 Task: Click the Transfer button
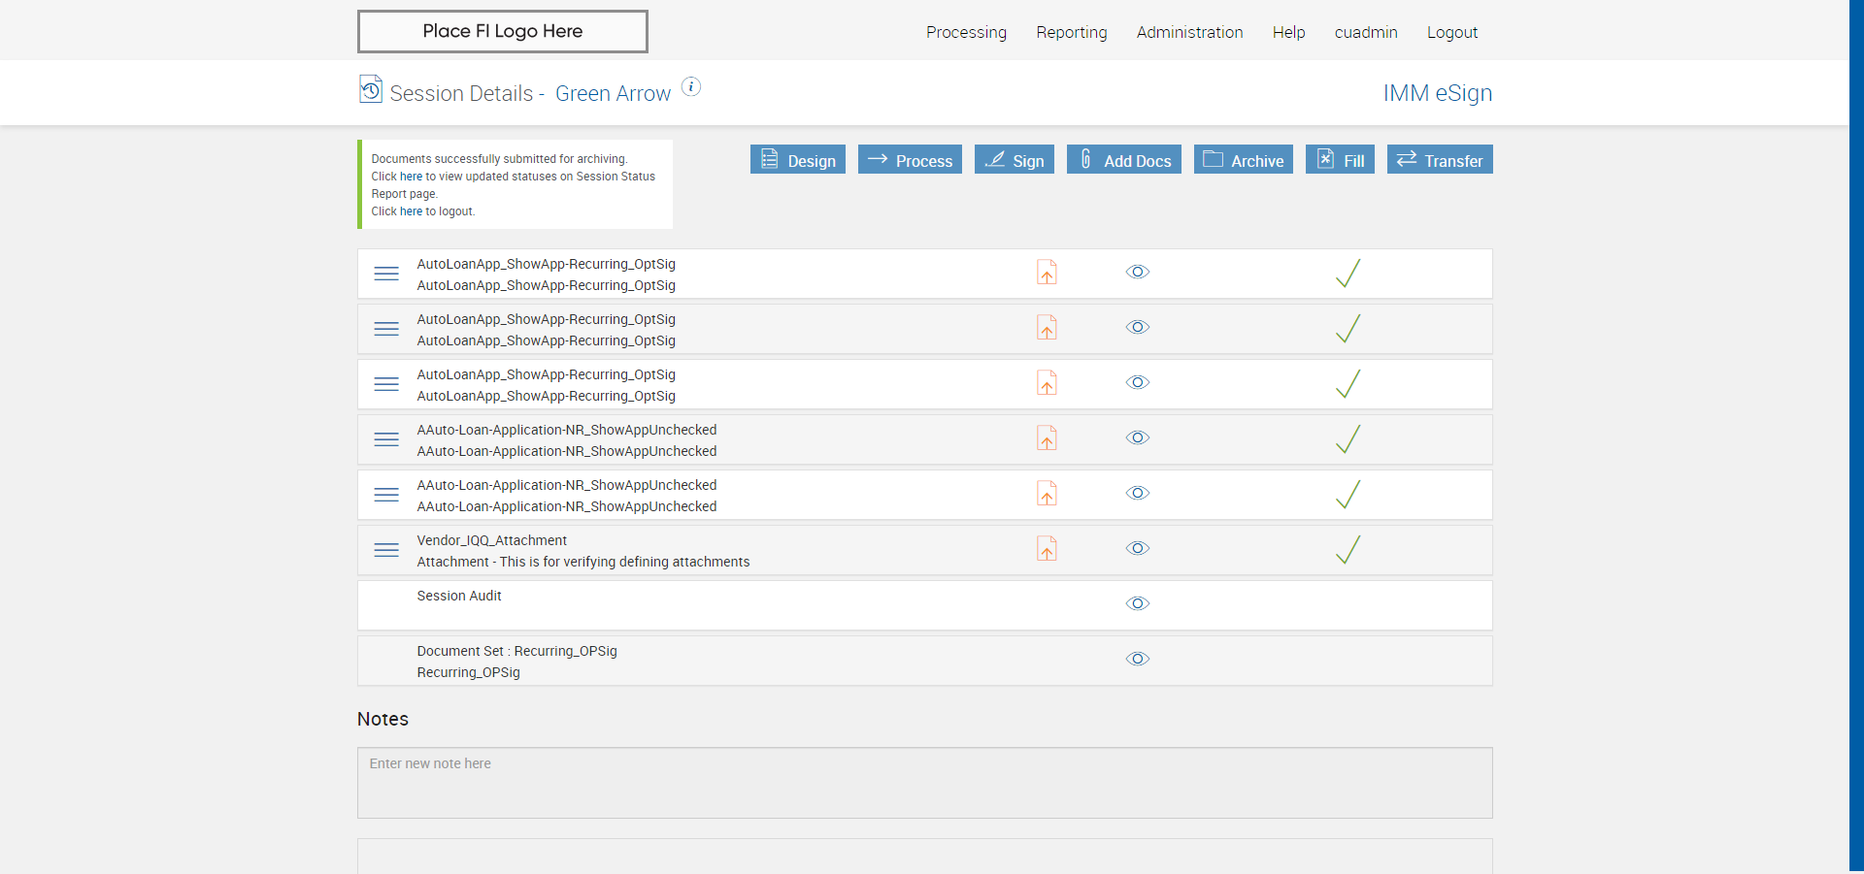pyautogui.click(x=1440, y=160)
